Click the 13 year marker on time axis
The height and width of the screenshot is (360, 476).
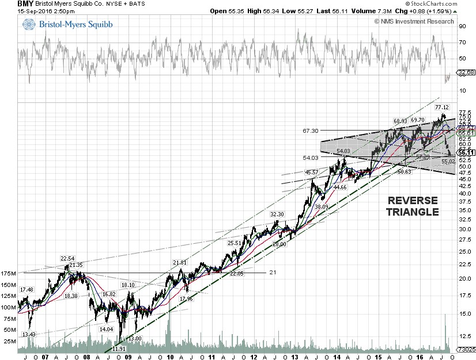pyautogui.click(x=294, y=357)
